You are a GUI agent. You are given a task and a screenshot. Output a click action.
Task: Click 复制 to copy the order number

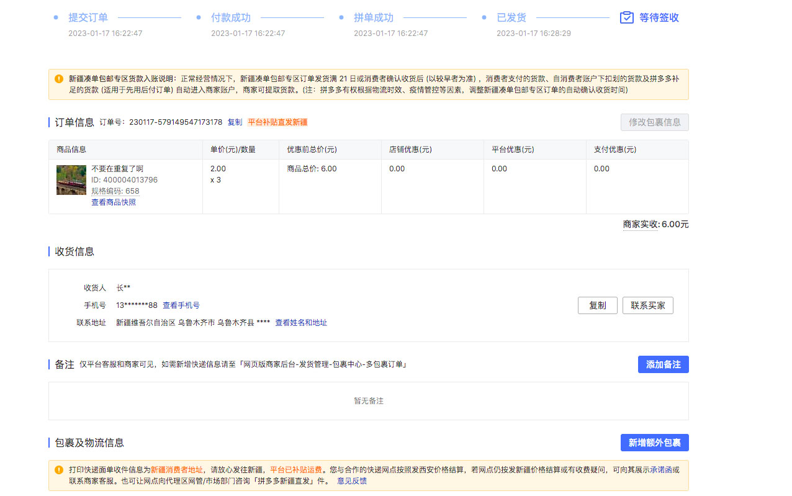[x=234, y=122]
